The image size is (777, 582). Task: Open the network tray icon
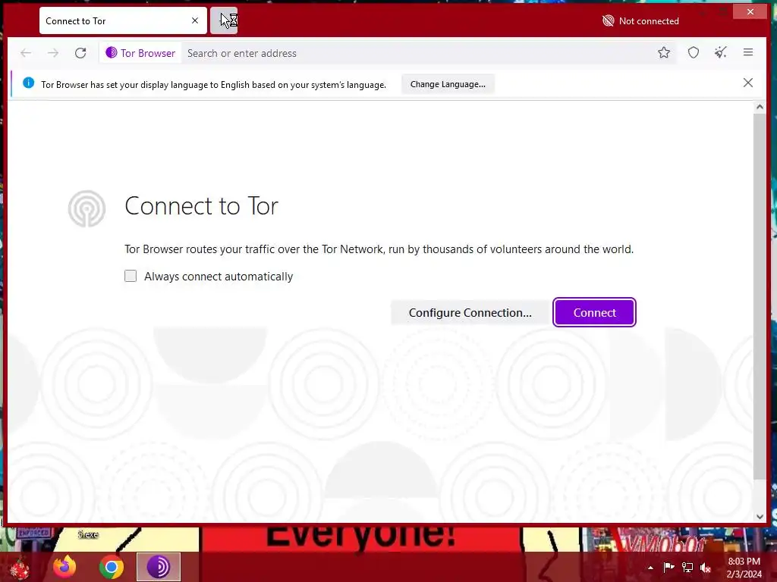click(687, 567)
